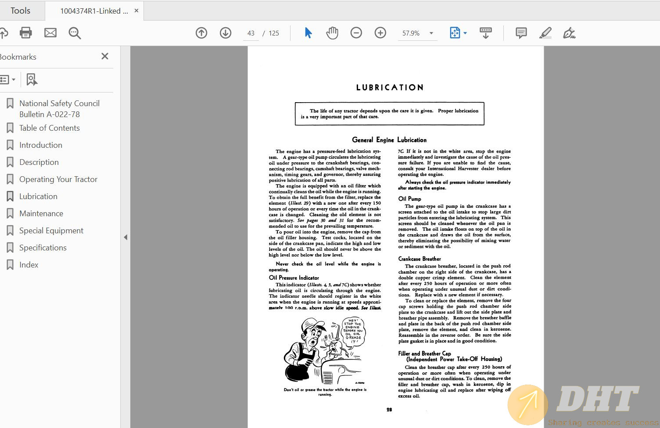The image size is (660, 428).
Task: Click the page number field
Action: point(251,33)
